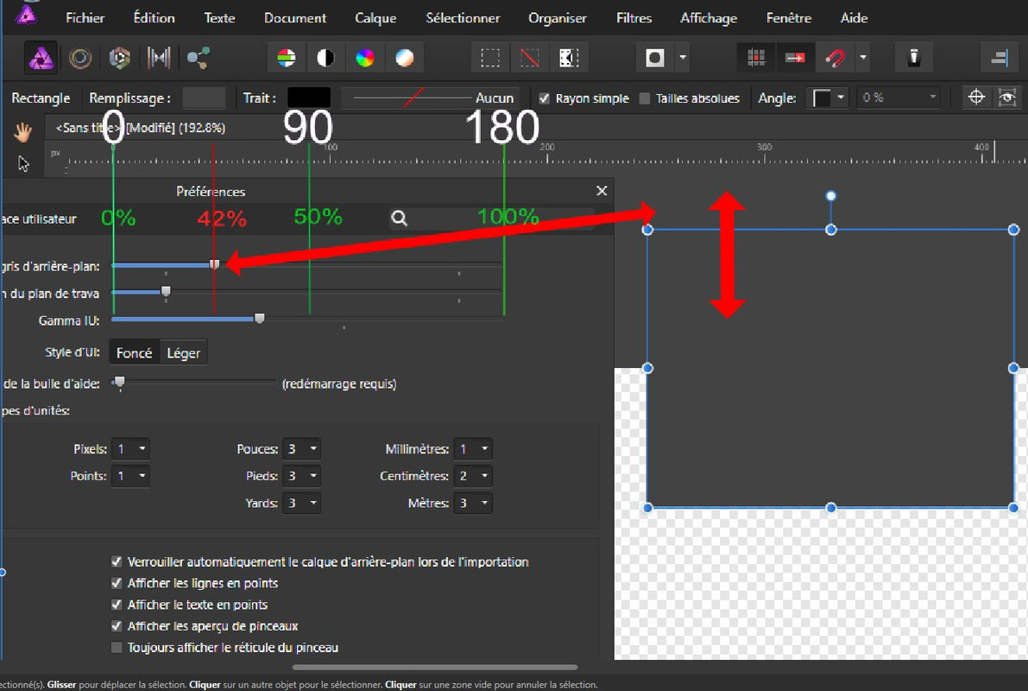Click the Remplissage colour swatch

coord(204,98)
